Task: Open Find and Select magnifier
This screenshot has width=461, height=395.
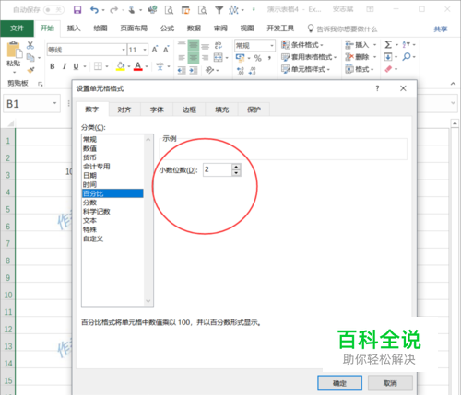Action: pos(407,57)
